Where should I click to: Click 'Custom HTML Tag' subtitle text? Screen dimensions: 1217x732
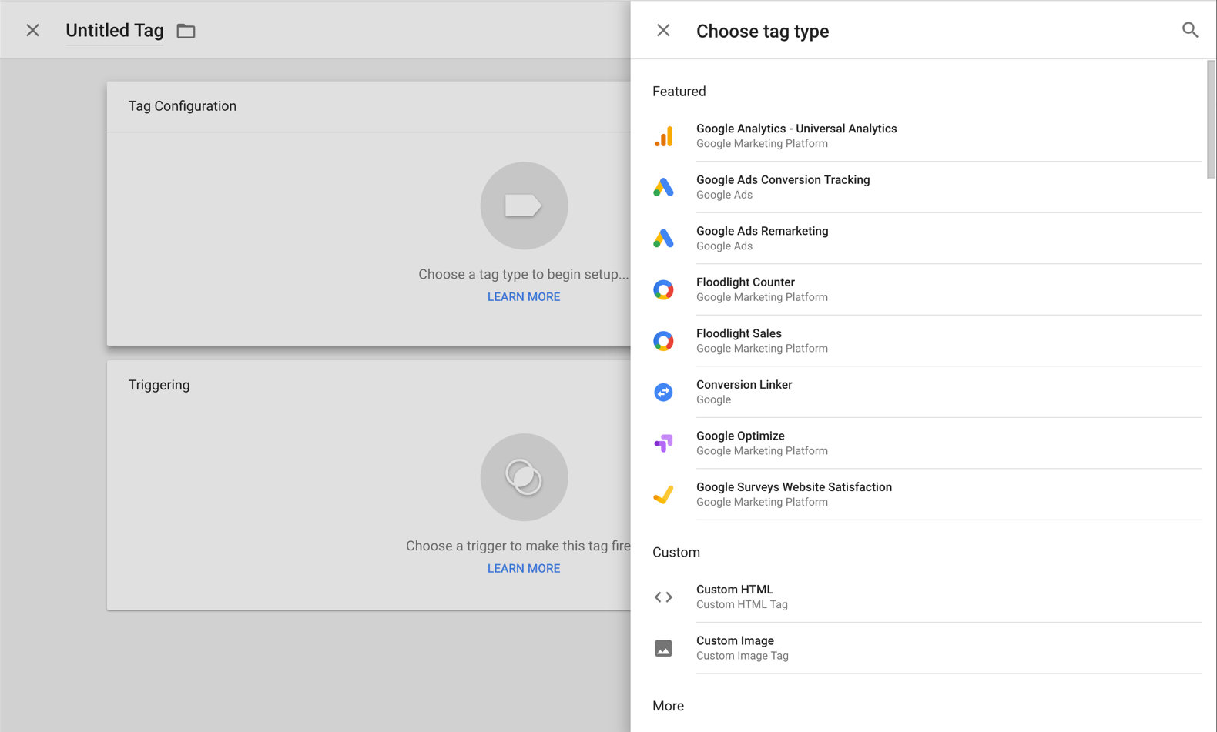tap(742, 604)
